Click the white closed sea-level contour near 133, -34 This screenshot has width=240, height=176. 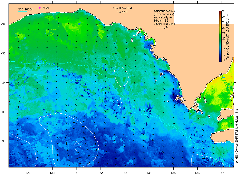(x=122, y=76)
